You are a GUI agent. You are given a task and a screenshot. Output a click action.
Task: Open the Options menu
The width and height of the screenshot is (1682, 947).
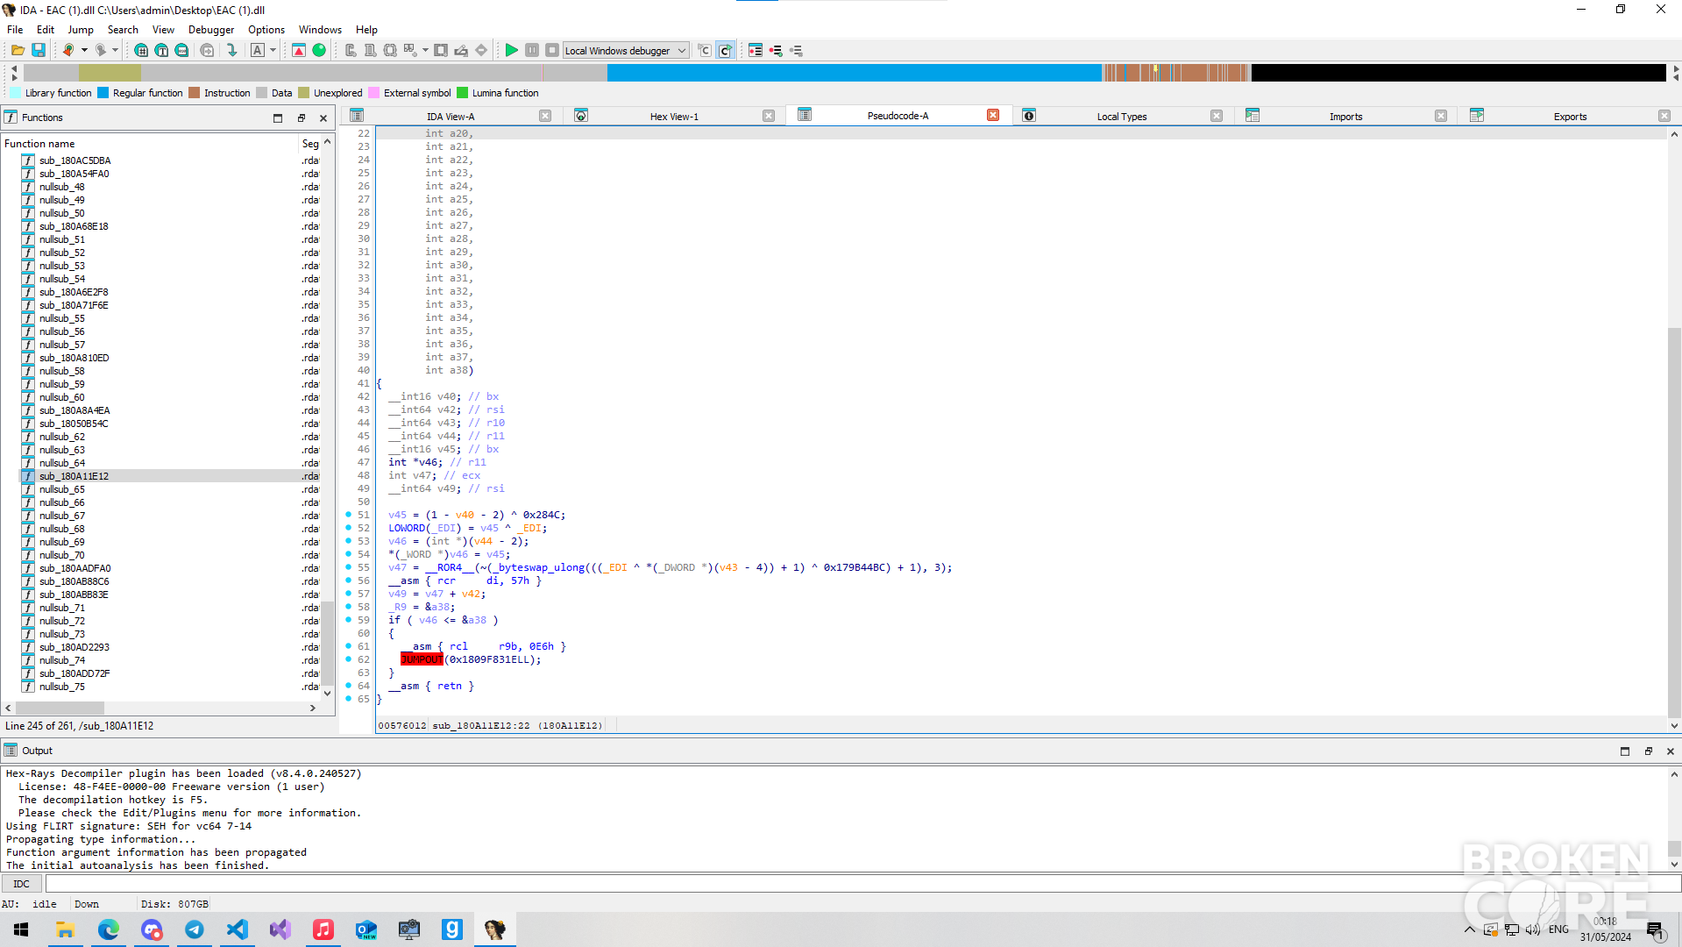(x=266, y=29)
